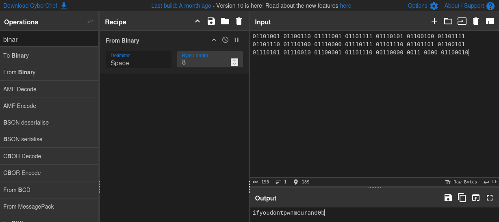The image size is (499, 222).
Task: Select the From Binary operation in list
Action: coord(49,72)
